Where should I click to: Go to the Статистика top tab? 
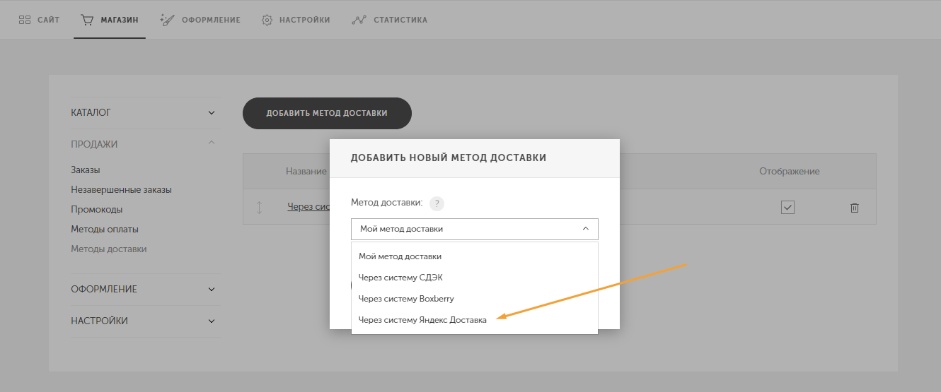390,20
